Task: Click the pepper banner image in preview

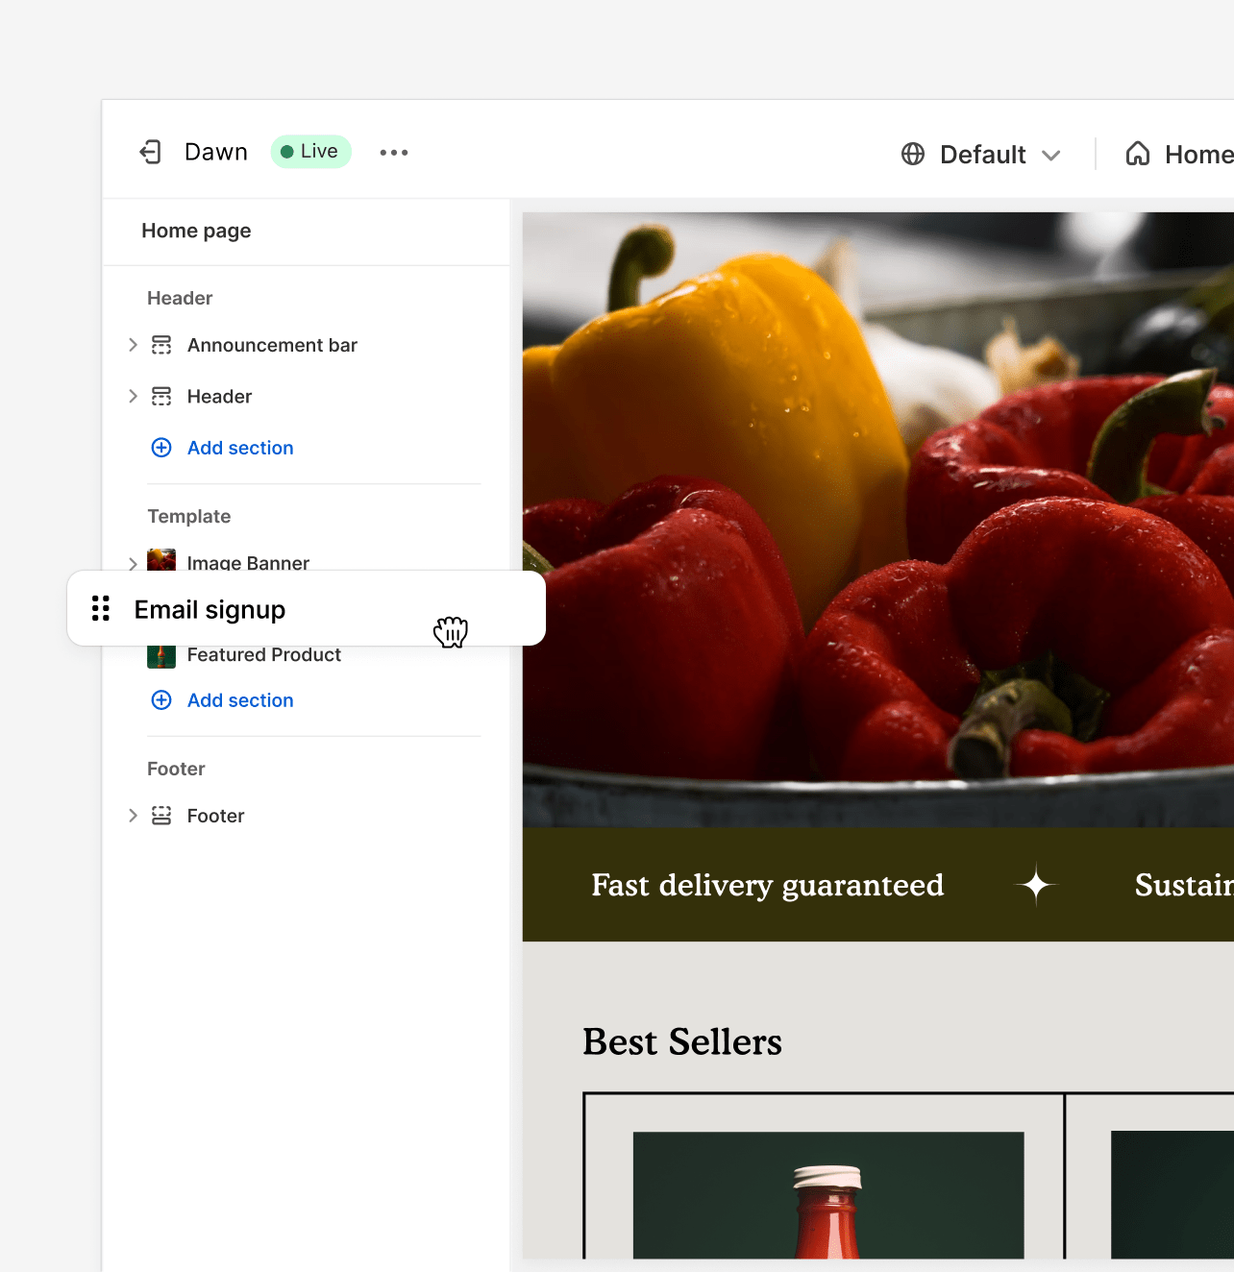Action: coord(878,519)
